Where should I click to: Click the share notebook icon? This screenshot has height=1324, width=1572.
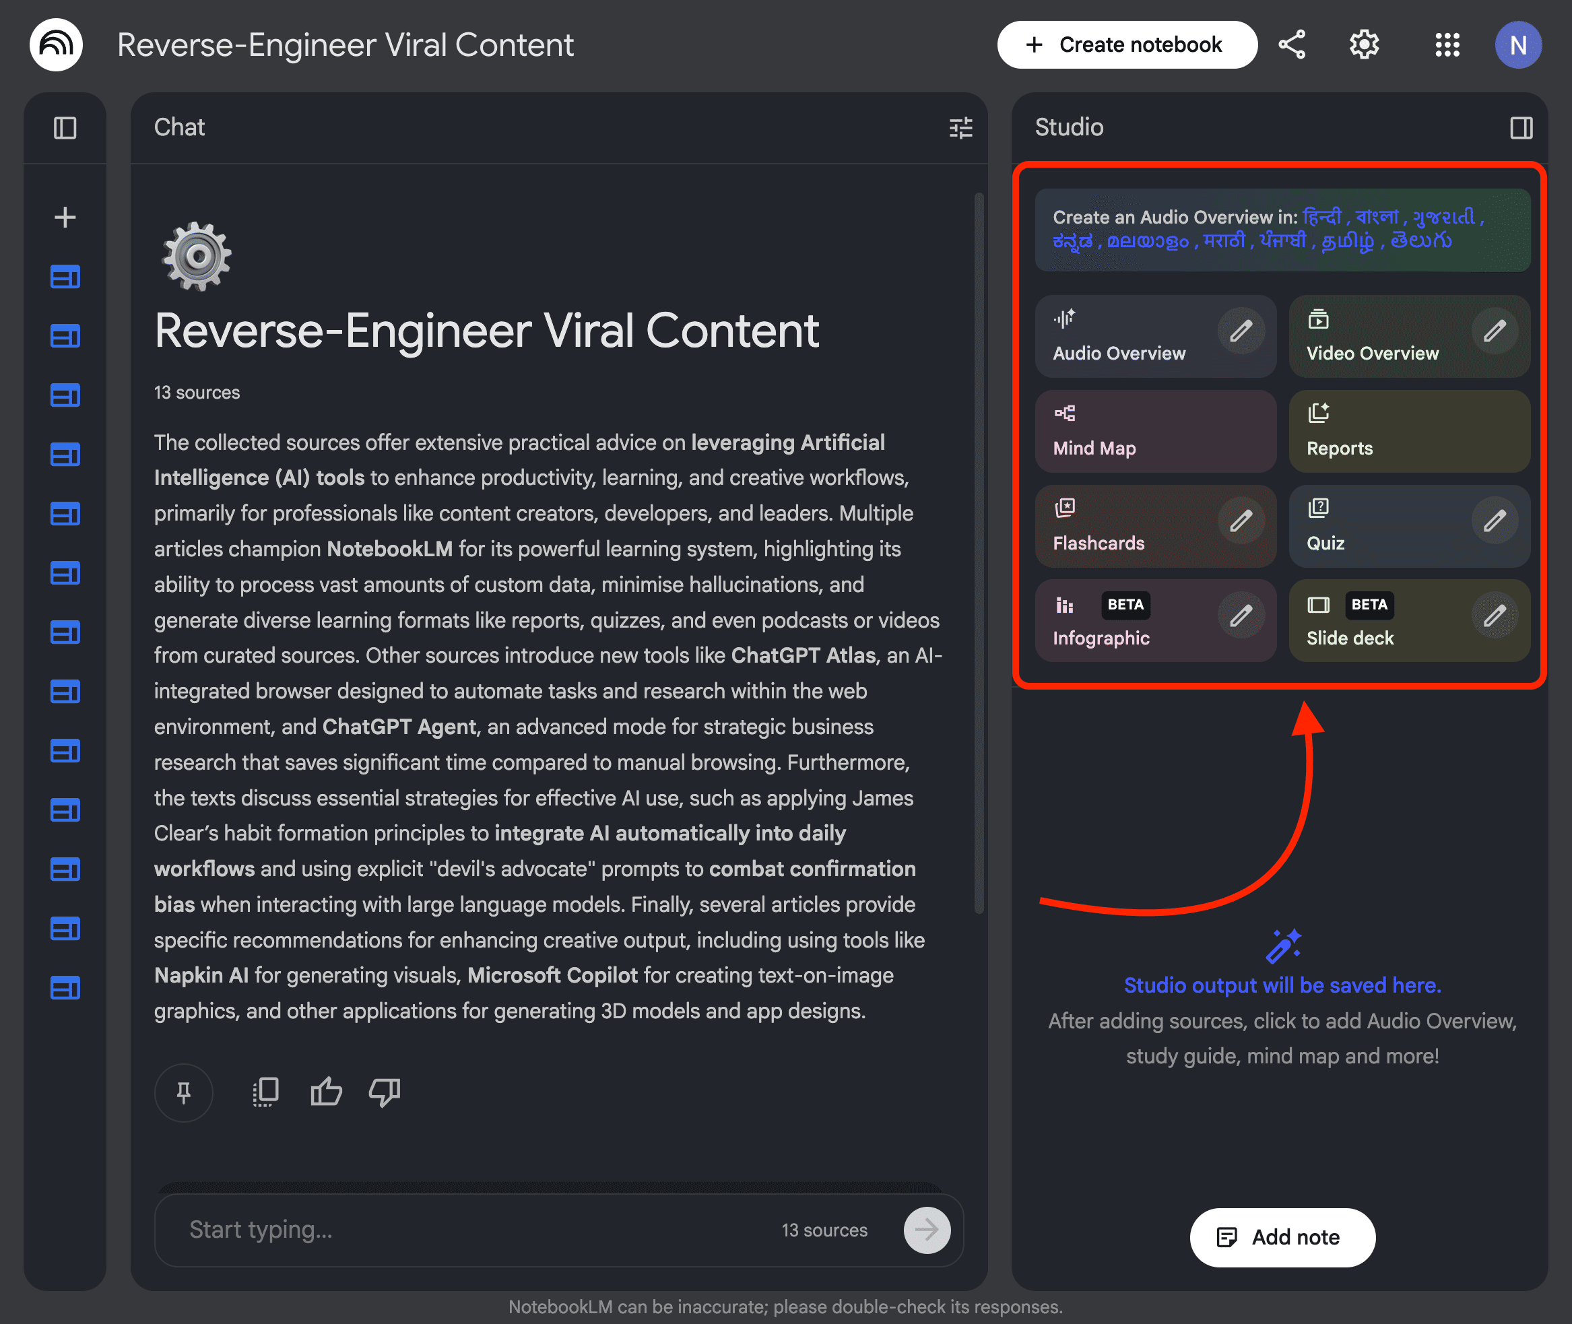1291,45
